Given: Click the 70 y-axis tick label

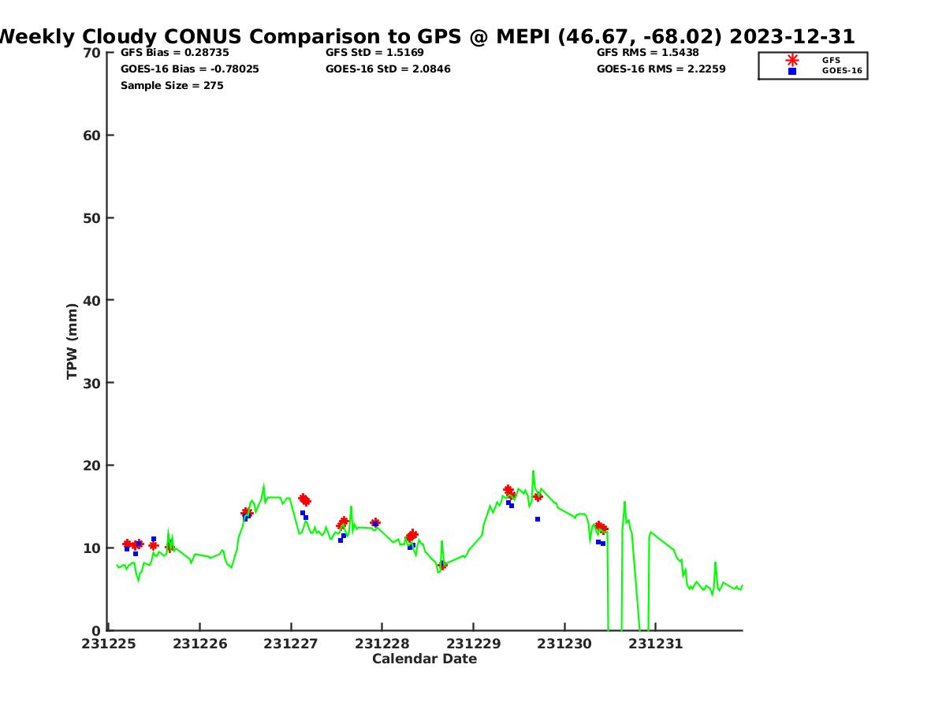Looking at the screenshot, I should (x=92, y=53).
